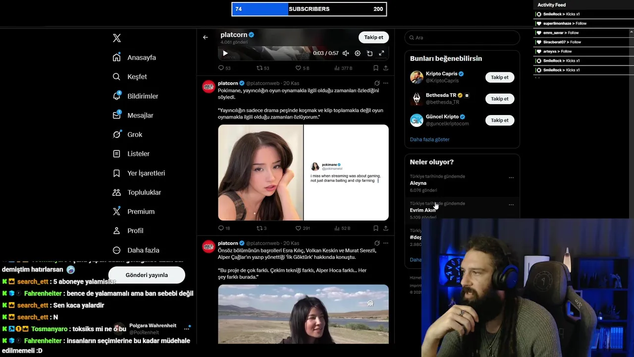
Task: Open Güncel Kripto profile name
Action: click(x=442, y=117)
